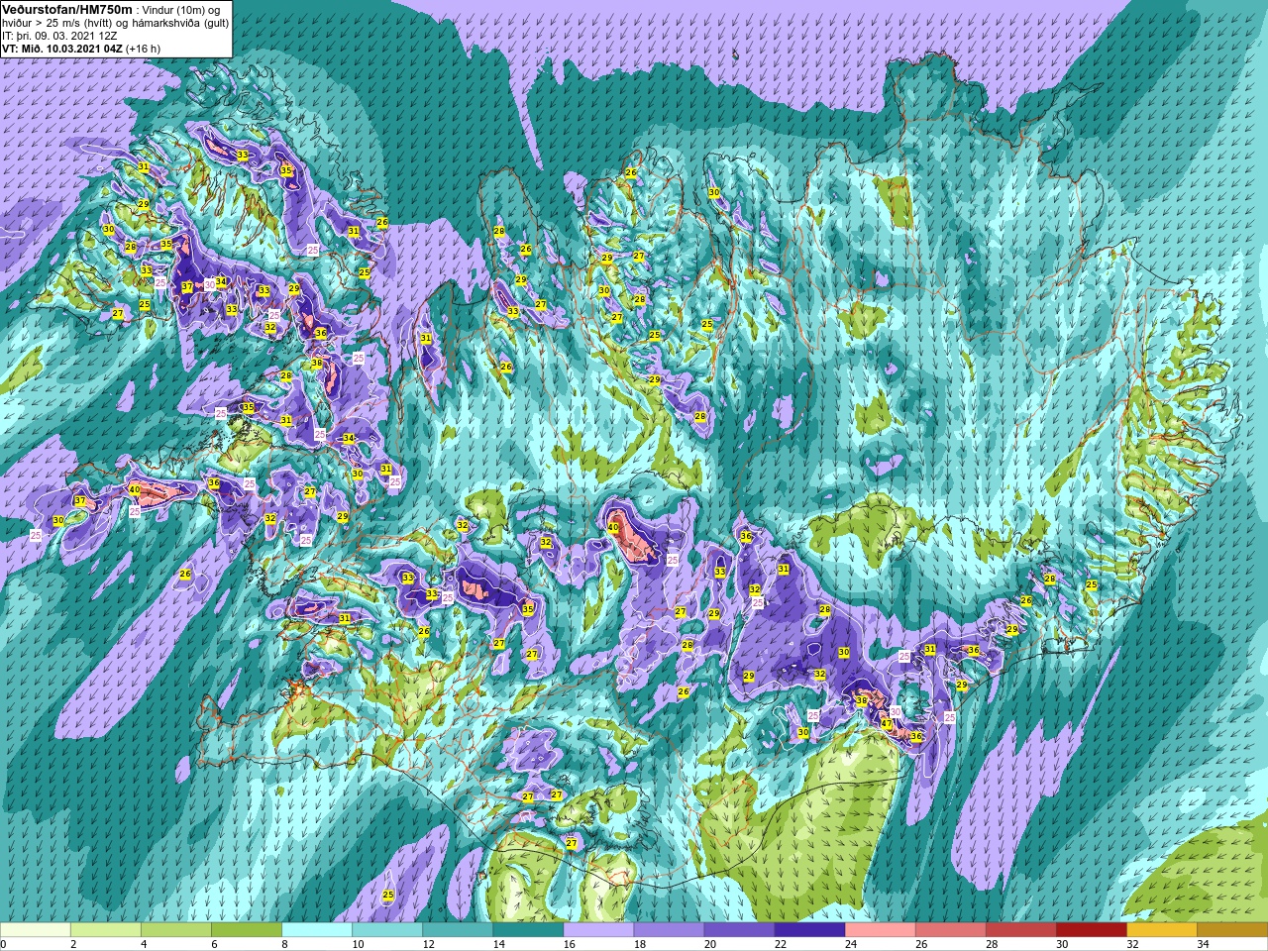
Task: Select the legend swatch between 4 and 6
Action: pyautogui.click(x=176, y=930)
